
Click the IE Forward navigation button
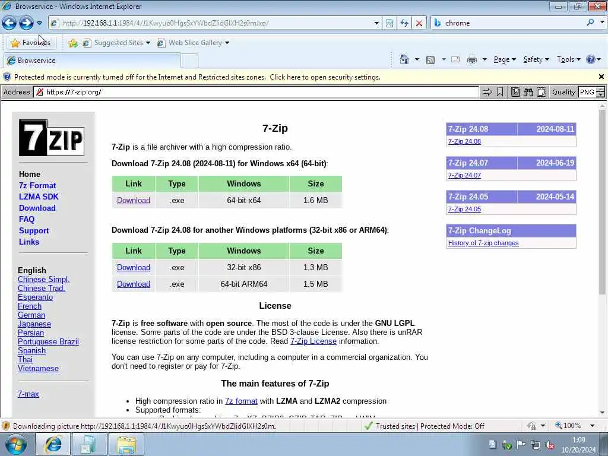pyautogui.click(x=26, y=23)
